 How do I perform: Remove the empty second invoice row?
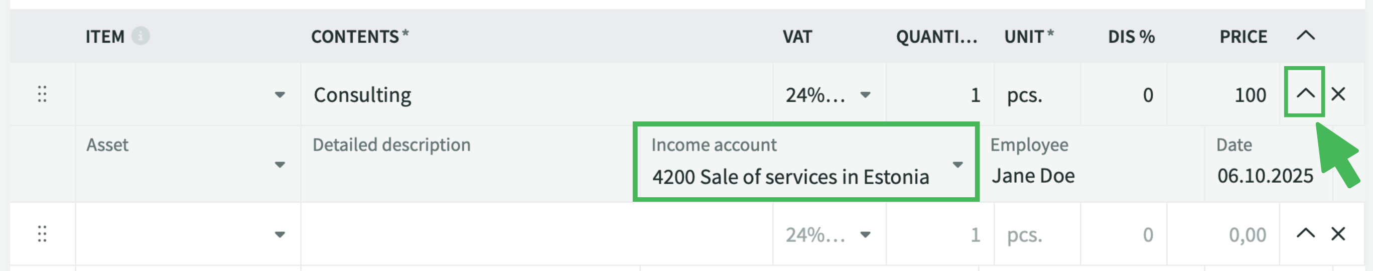coord(1338,234)
